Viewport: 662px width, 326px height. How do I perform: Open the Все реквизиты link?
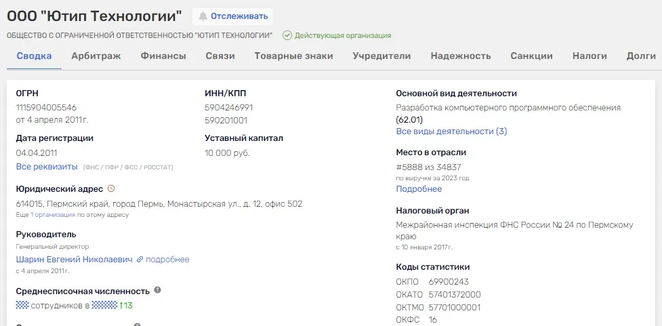[x=47, y=166]
